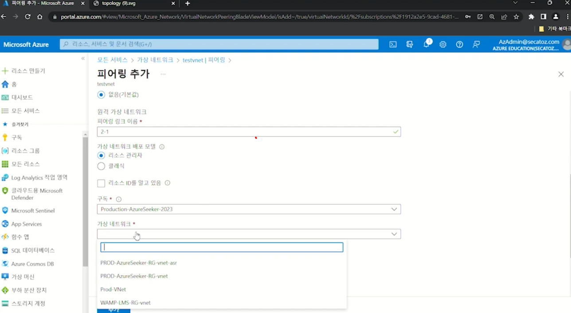Viewport: 571px width, 313px height.
Task: Click the Log Analytics 작업 영역 icon
Action: (5, 177)
